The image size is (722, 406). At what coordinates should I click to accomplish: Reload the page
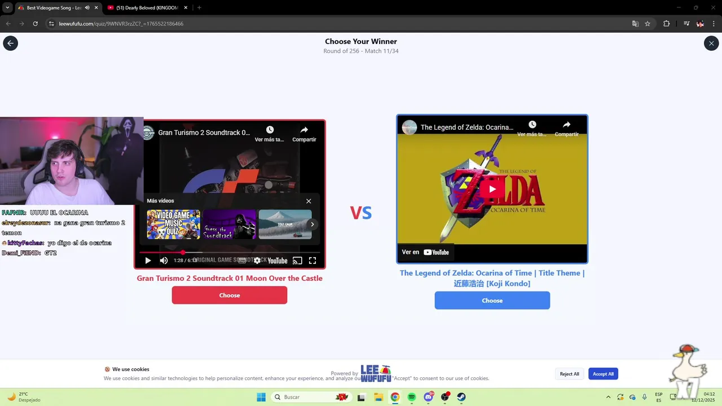pyautogui.click(x=35, y=24)
